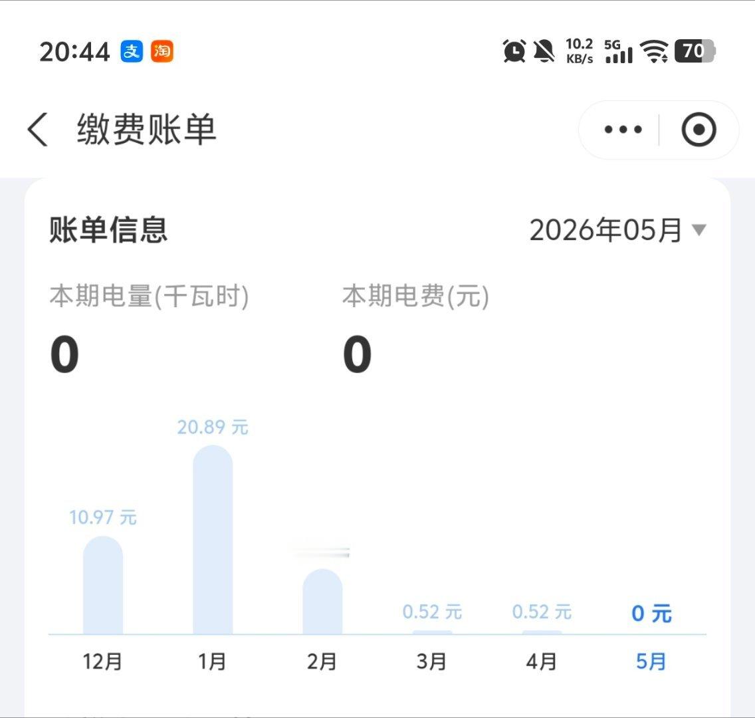
Task: Select the 1月 bar in chart
Action: pyautogui.click(x=213, y=540)
